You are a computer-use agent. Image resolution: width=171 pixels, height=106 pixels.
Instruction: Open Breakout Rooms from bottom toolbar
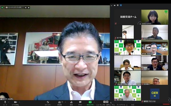click(122, 105)
